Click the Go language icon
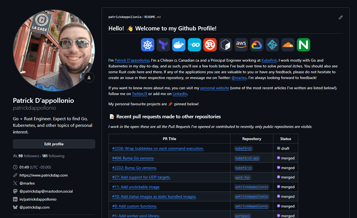The width and height of the screenshot is (357, 218). coord(194,45)
